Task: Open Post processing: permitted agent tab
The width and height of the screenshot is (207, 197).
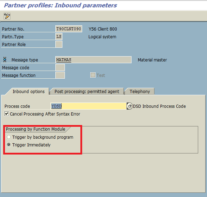Action: pos(87,91)
